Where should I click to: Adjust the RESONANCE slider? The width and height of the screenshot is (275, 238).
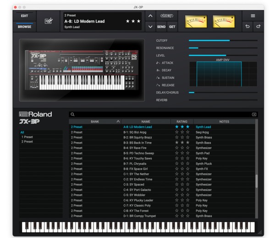(x=223, y=48)
